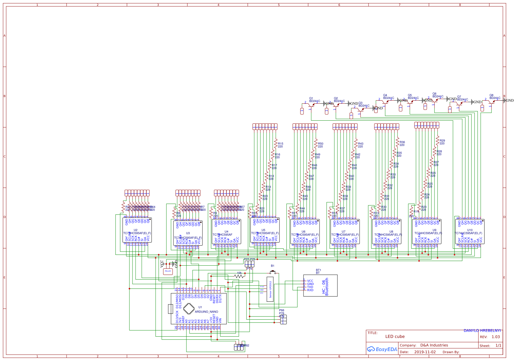The width and height of the screenshot is (517, 361).
Task: Click the LED cube title text
Action: click(395, 336)
